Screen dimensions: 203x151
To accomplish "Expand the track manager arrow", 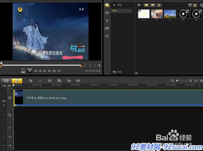I will point(4,105).
